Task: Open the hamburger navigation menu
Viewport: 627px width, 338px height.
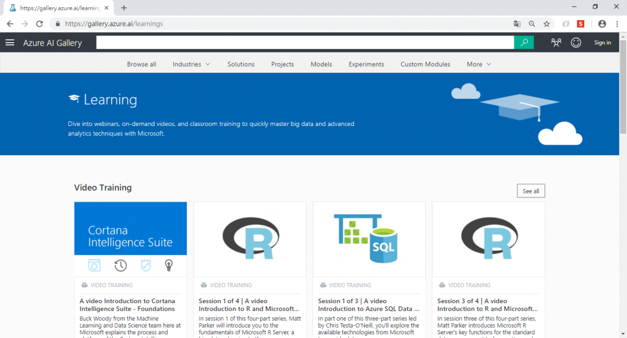Action: point(10,43)
